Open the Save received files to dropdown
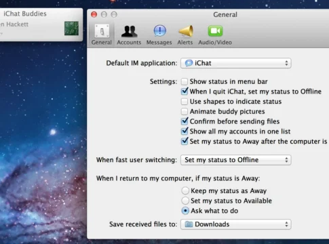Image resolution: width=329 pixels, height=244 pixels. 235,224
